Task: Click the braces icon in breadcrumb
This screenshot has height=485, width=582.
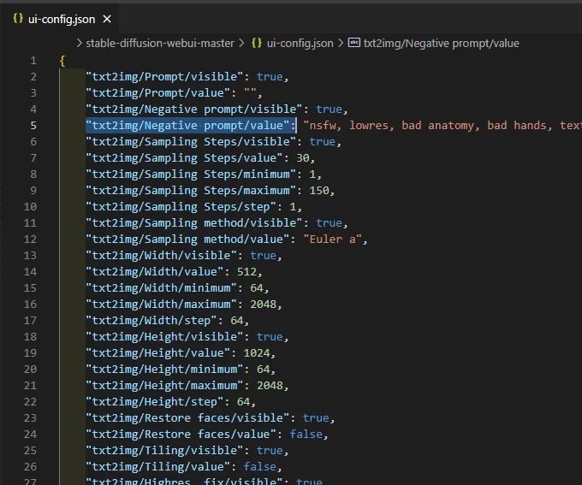Action: click(x=257, y=43)
